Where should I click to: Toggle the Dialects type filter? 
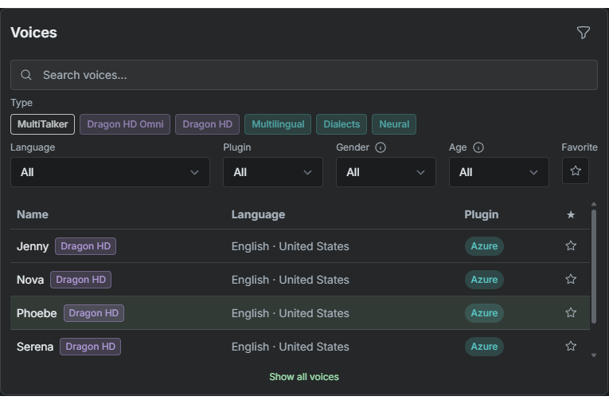[x=342, y=124]
